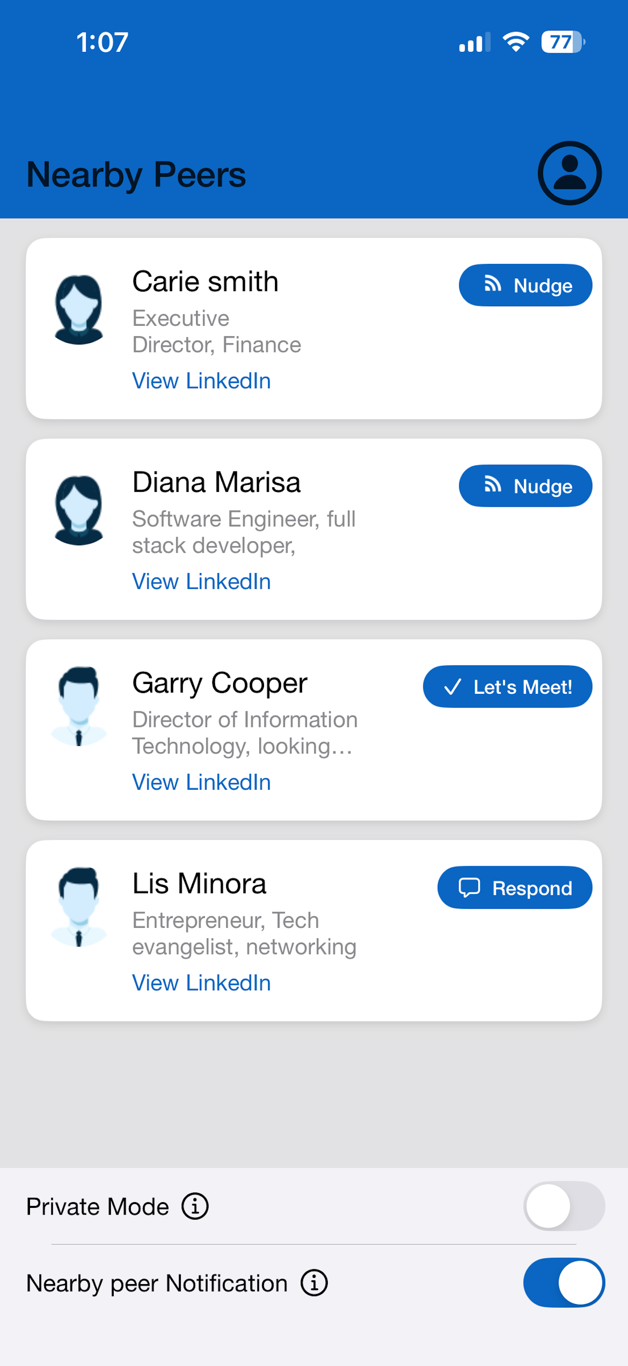This screenshot has width=628, height=1366.
Task: Tap Garry Cooper's avatar image
Action: click(78, 706)
